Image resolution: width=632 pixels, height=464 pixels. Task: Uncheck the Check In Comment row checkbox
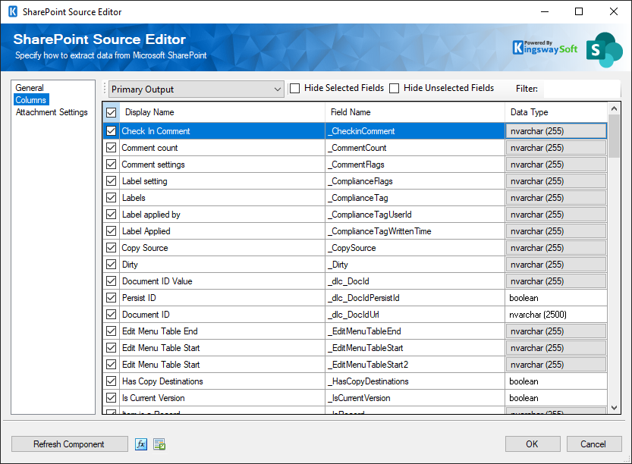click(112, 131)
